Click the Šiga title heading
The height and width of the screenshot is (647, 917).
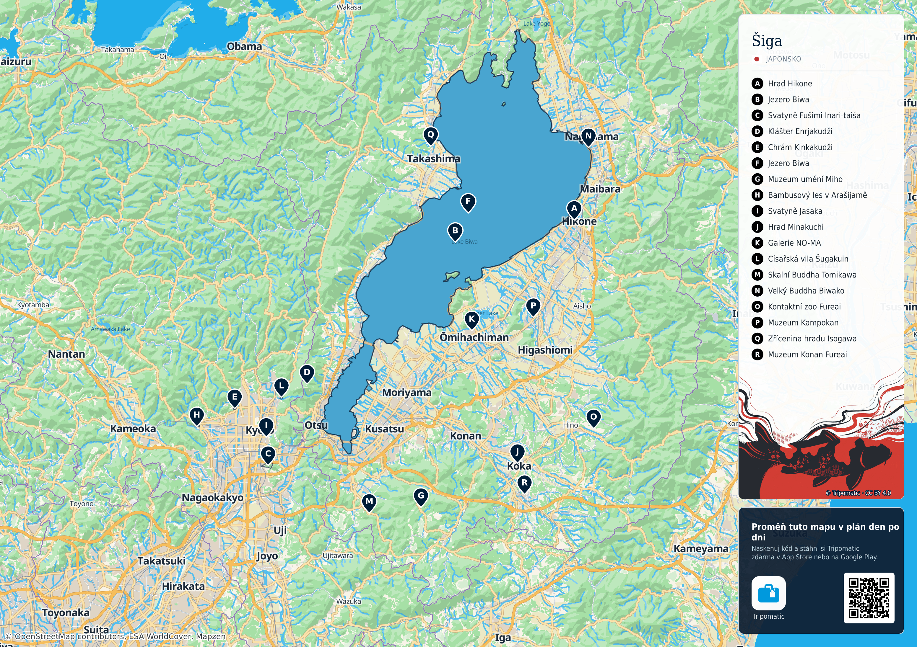tap(767, 41)
